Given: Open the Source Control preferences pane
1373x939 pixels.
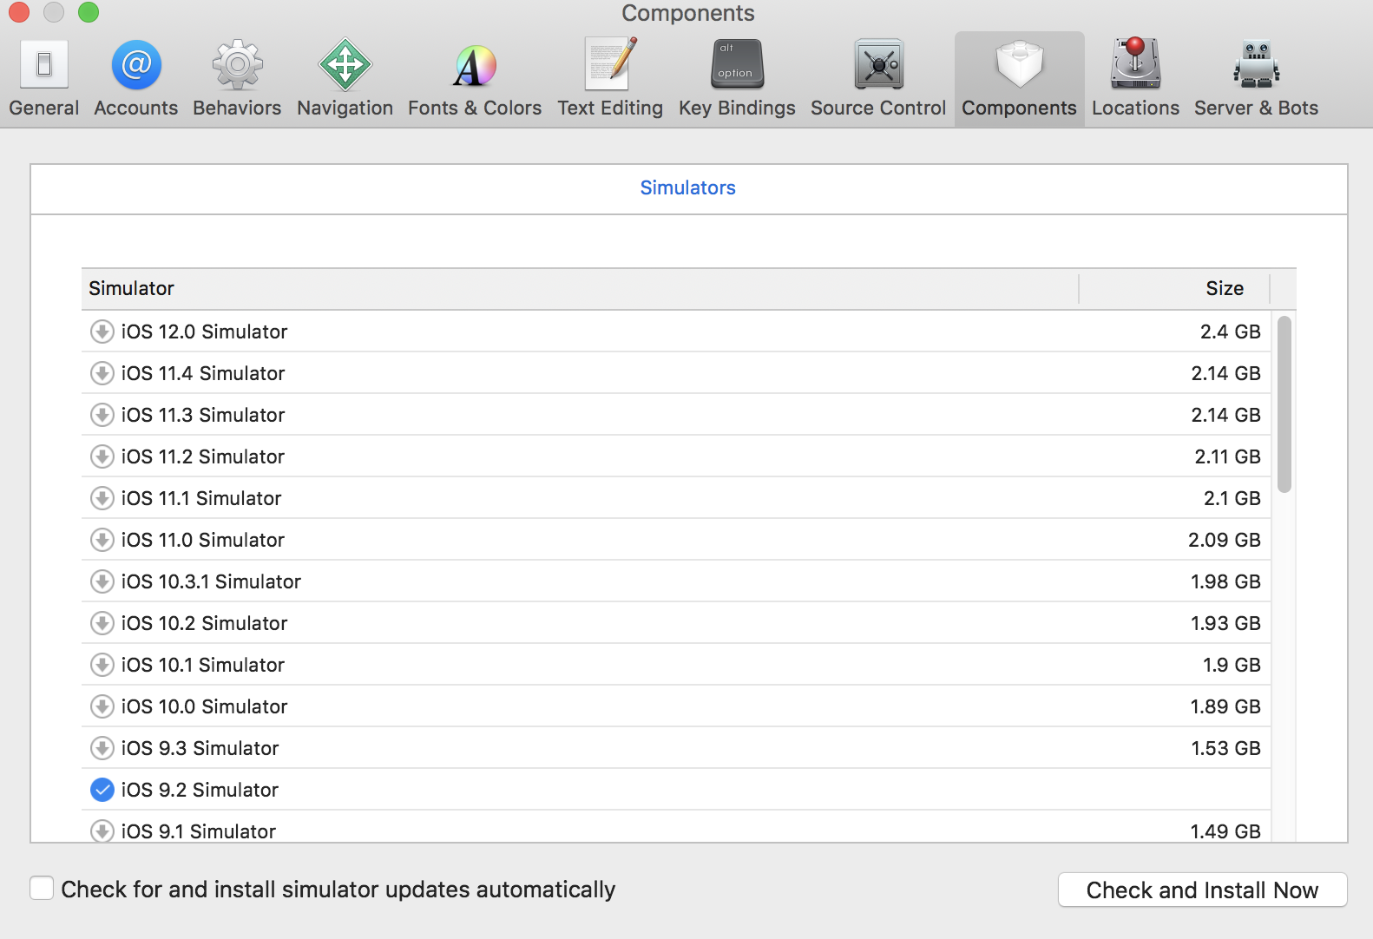Looking at the screenshot, I should 878,79.
